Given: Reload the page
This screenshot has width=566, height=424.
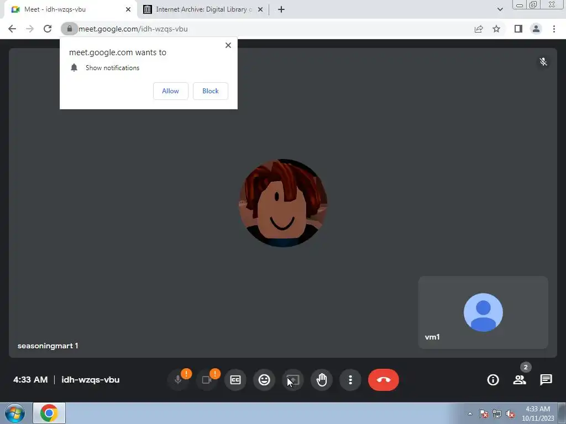Looking at the screenshot, I should coord(48,29).
